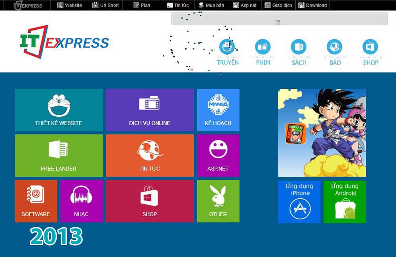This screenshot has width=396, height=257.
Task: Open the SHOP Windows store tile
Action: (150, 201)
